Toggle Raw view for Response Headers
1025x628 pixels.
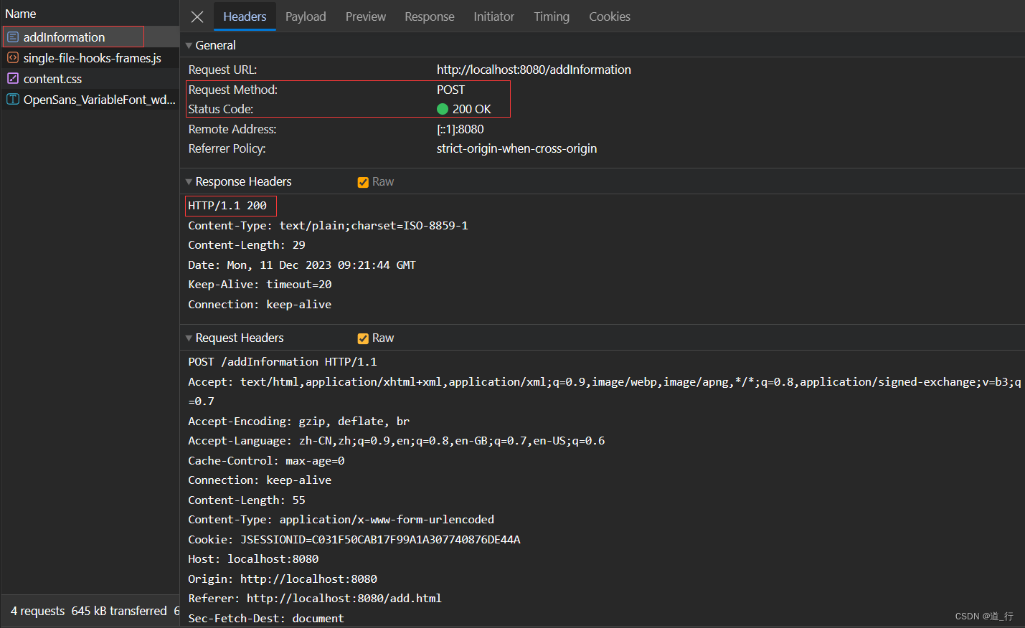point(363,182)
